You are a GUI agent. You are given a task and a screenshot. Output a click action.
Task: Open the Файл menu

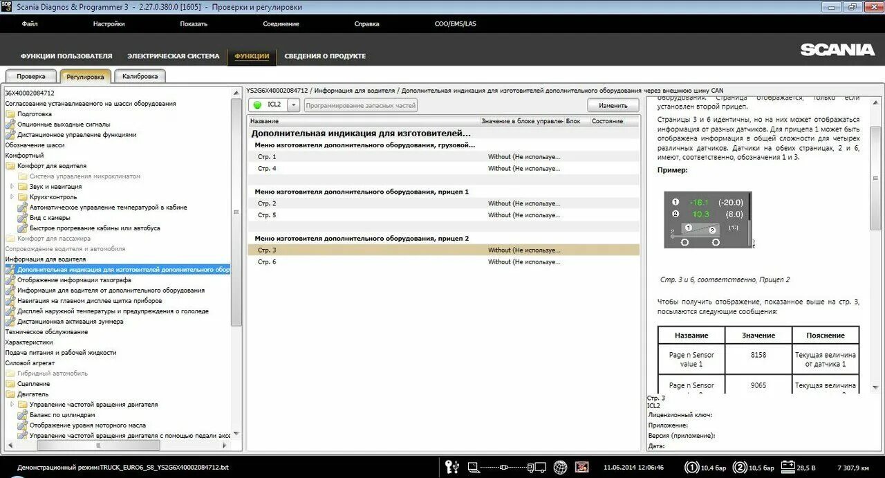click(x=30, y=24)
